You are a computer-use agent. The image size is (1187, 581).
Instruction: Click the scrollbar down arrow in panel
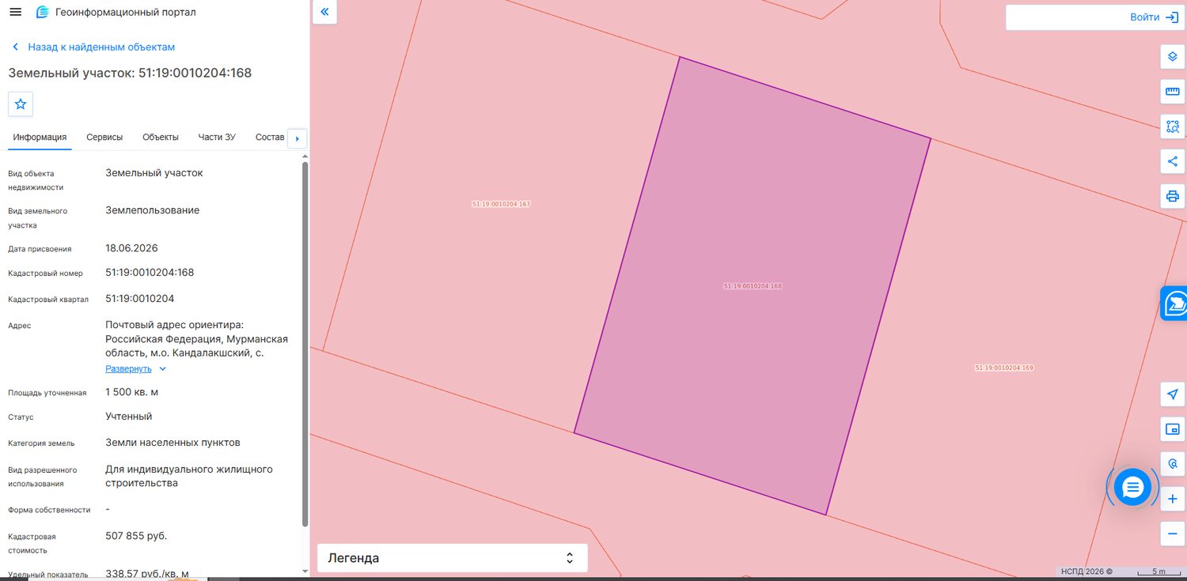(305, 571)
